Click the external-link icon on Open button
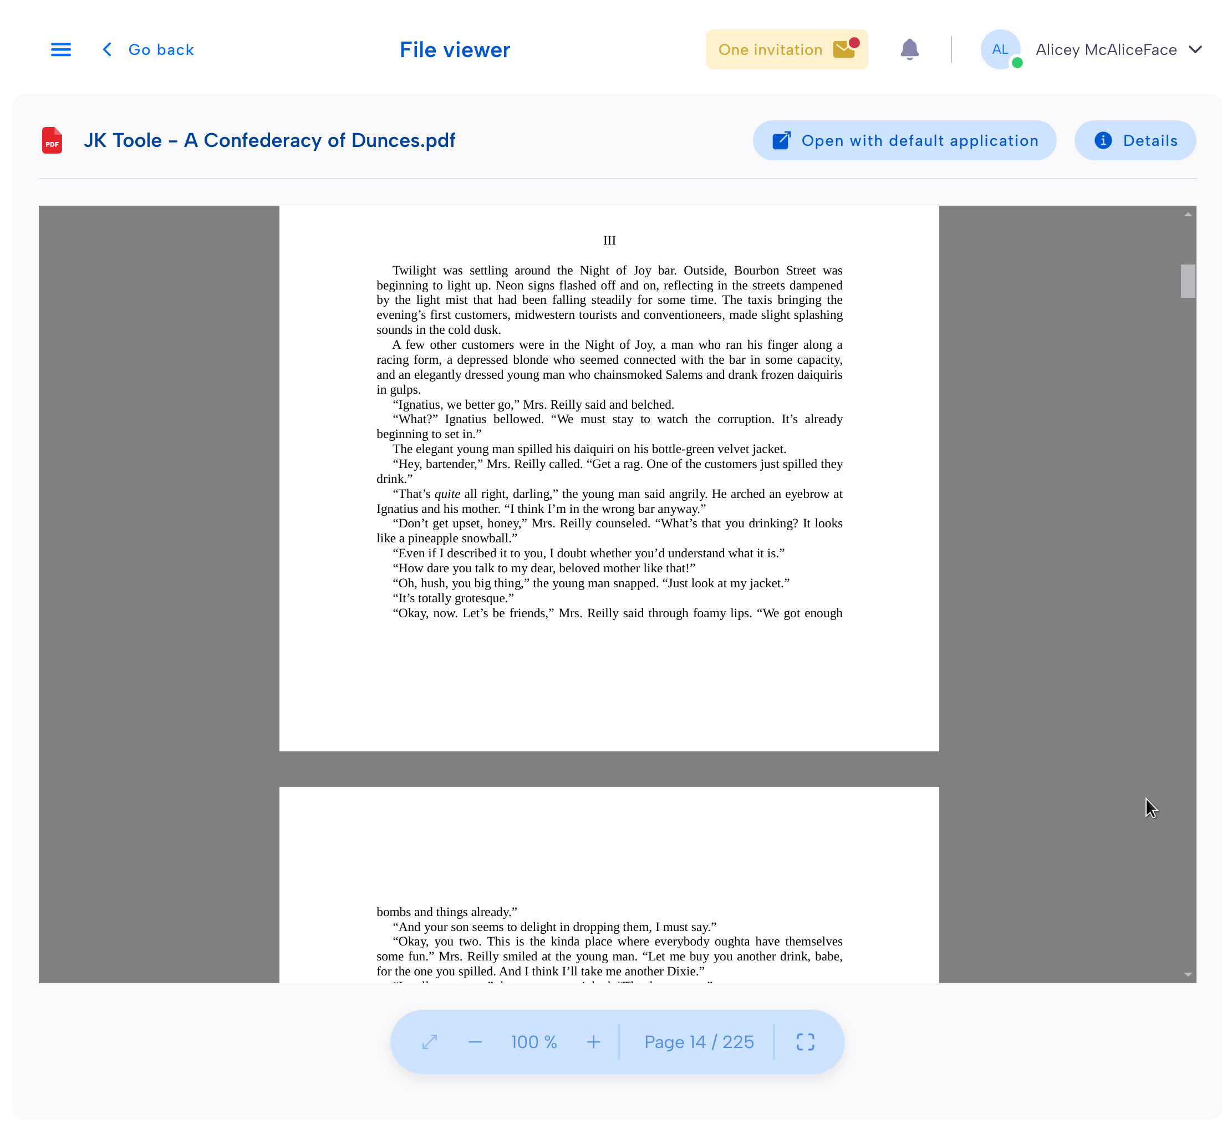Screen dimensions: 1222x1129 coord(781,140)
